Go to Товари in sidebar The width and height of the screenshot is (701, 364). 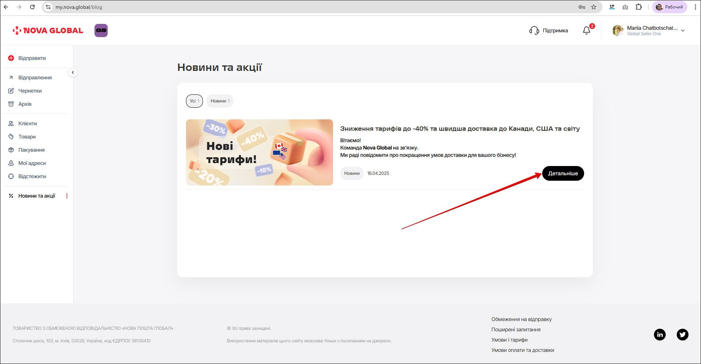click(x=27, y=137)
